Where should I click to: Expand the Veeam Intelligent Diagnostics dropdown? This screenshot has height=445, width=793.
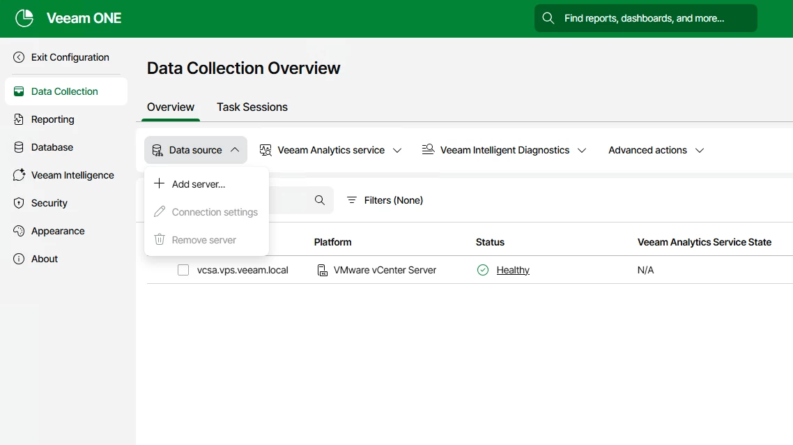pyautogui.click(x=505, y=151)
